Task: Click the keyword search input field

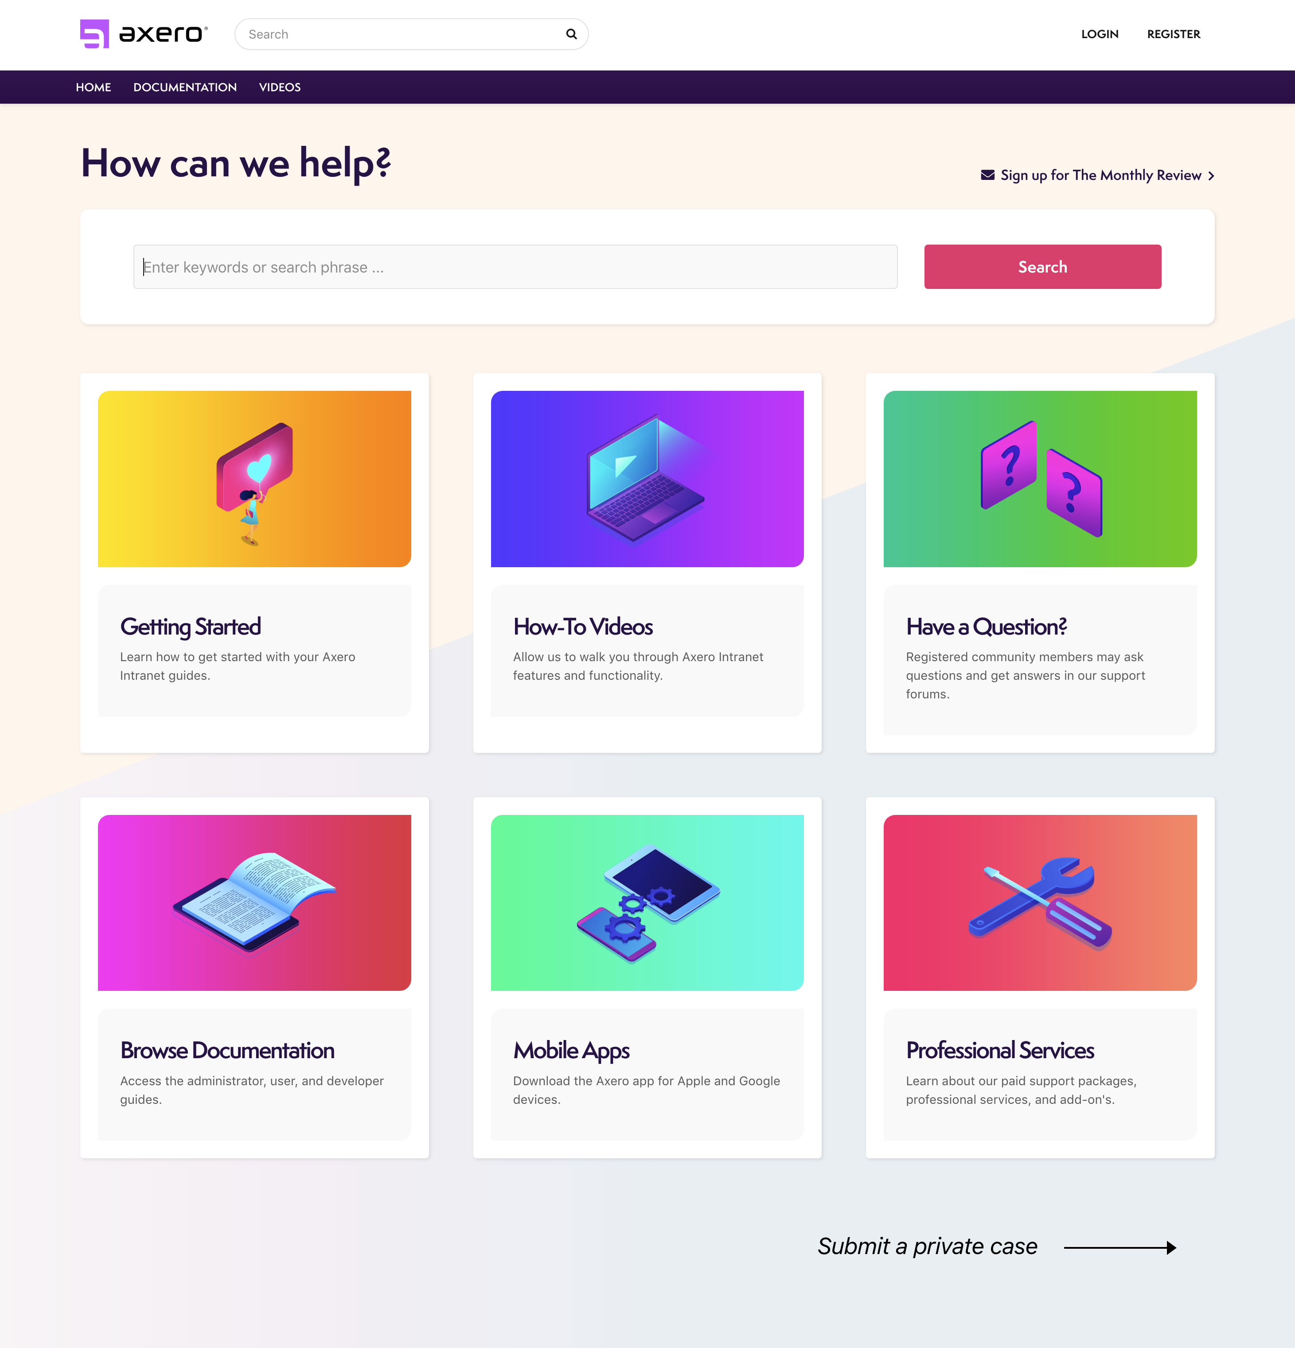Action: [x=515, y=266]
